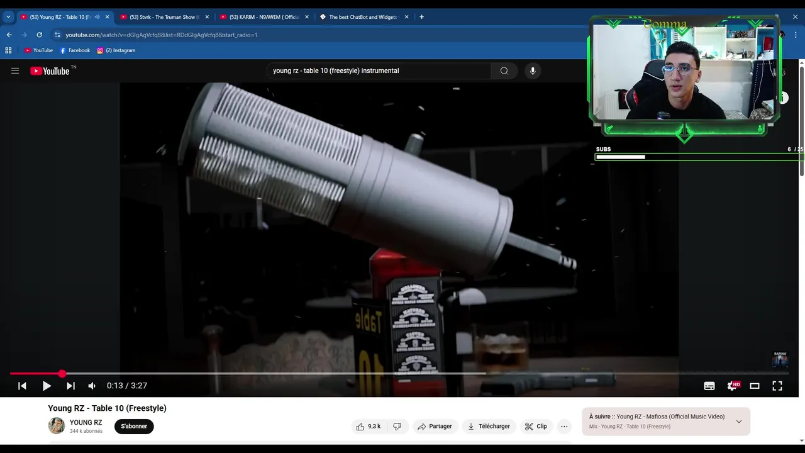Open player settings gear
Viewport: 805px width, 453px height.
click(x=732, y=386)
